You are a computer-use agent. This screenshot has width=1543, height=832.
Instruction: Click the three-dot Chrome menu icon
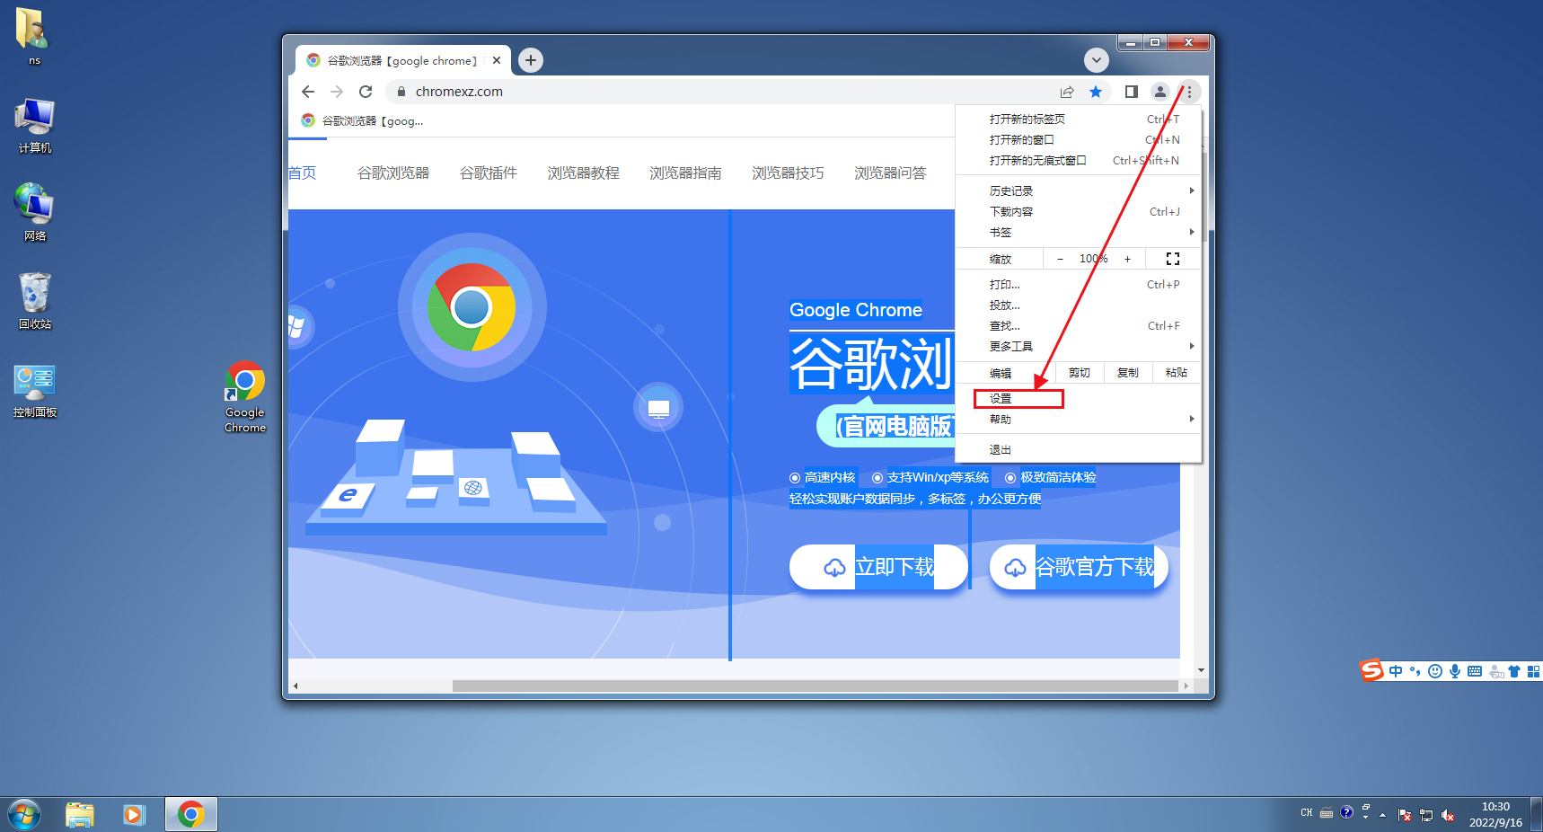pos(1189,92)
